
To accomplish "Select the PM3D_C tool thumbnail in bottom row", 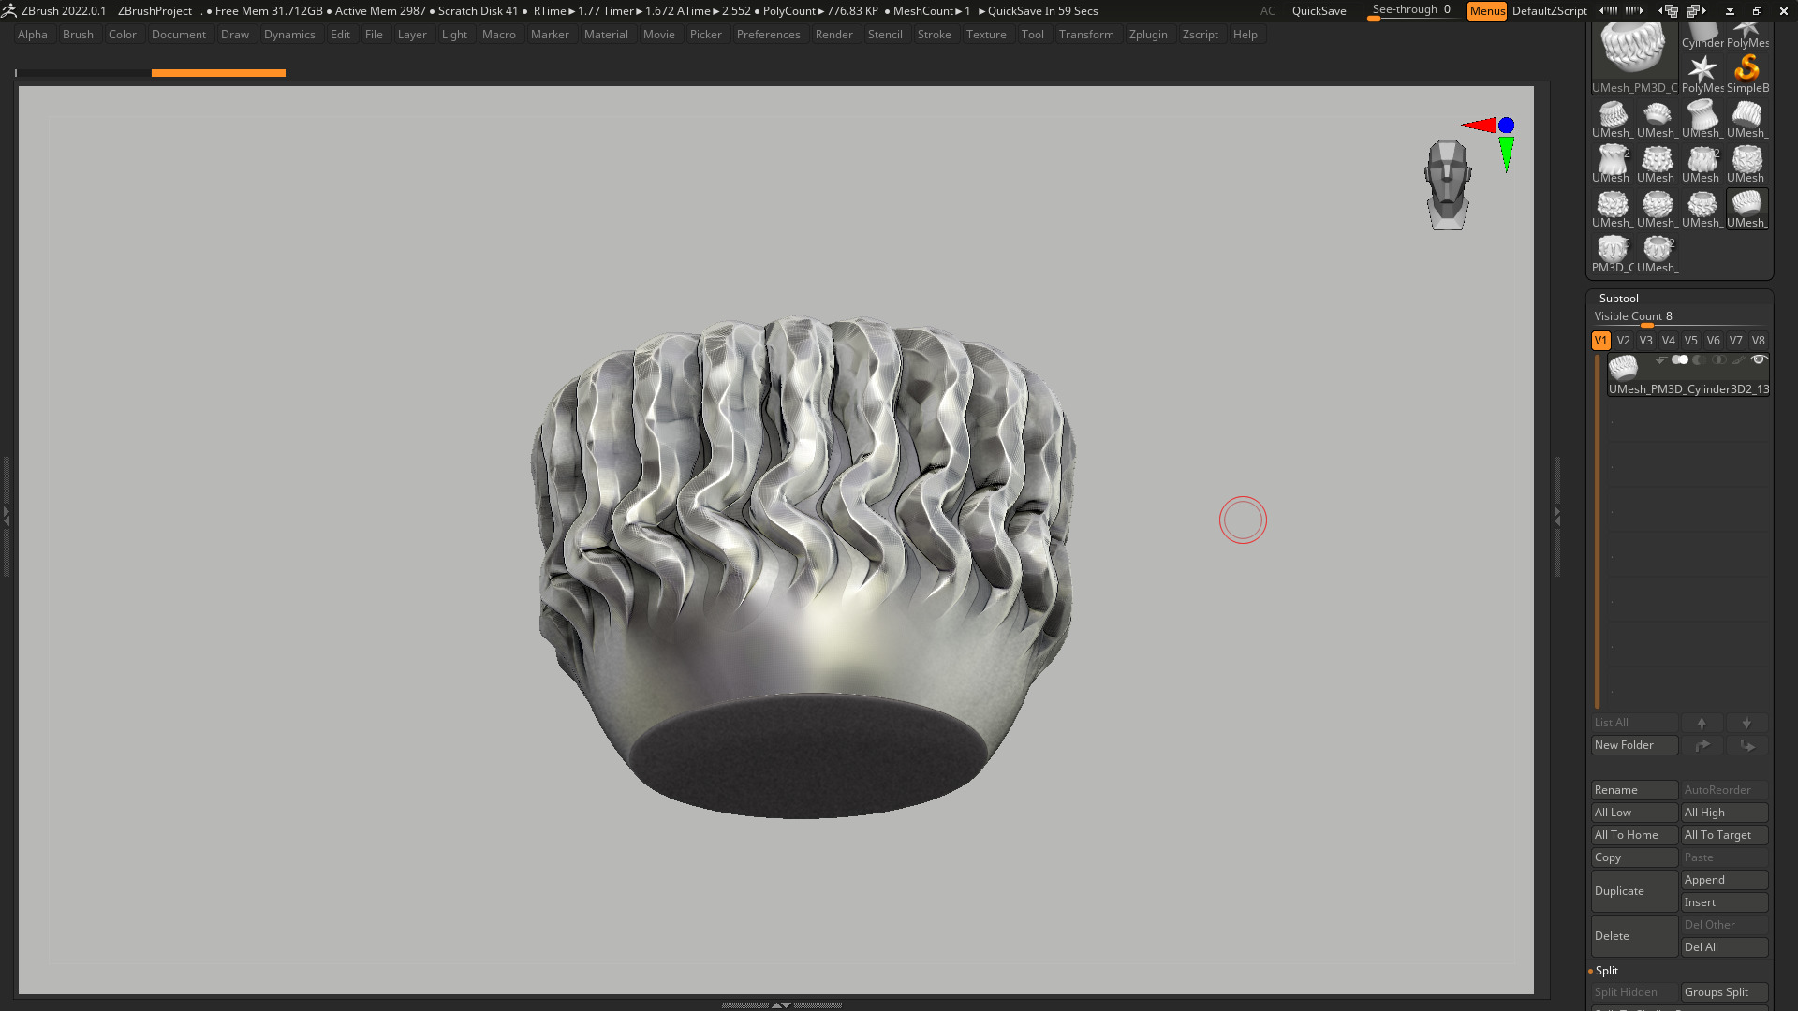I will tap(1613, 254).
